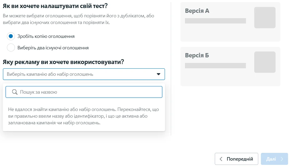Click the Попередній button

point(236,159)
